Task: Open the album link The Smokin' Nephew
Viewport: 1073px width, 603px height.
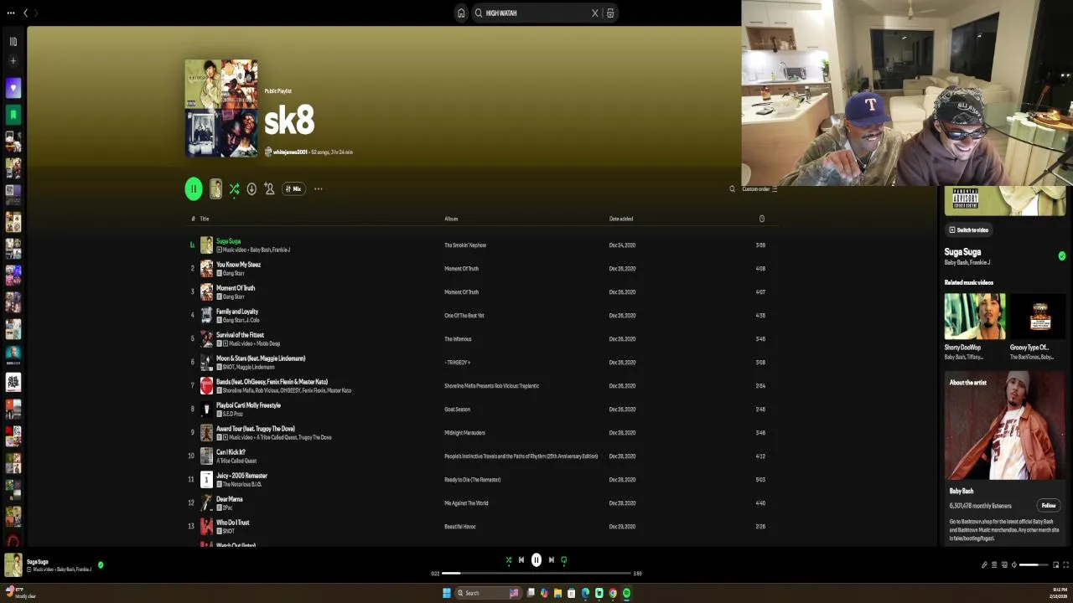Action: 465,245
